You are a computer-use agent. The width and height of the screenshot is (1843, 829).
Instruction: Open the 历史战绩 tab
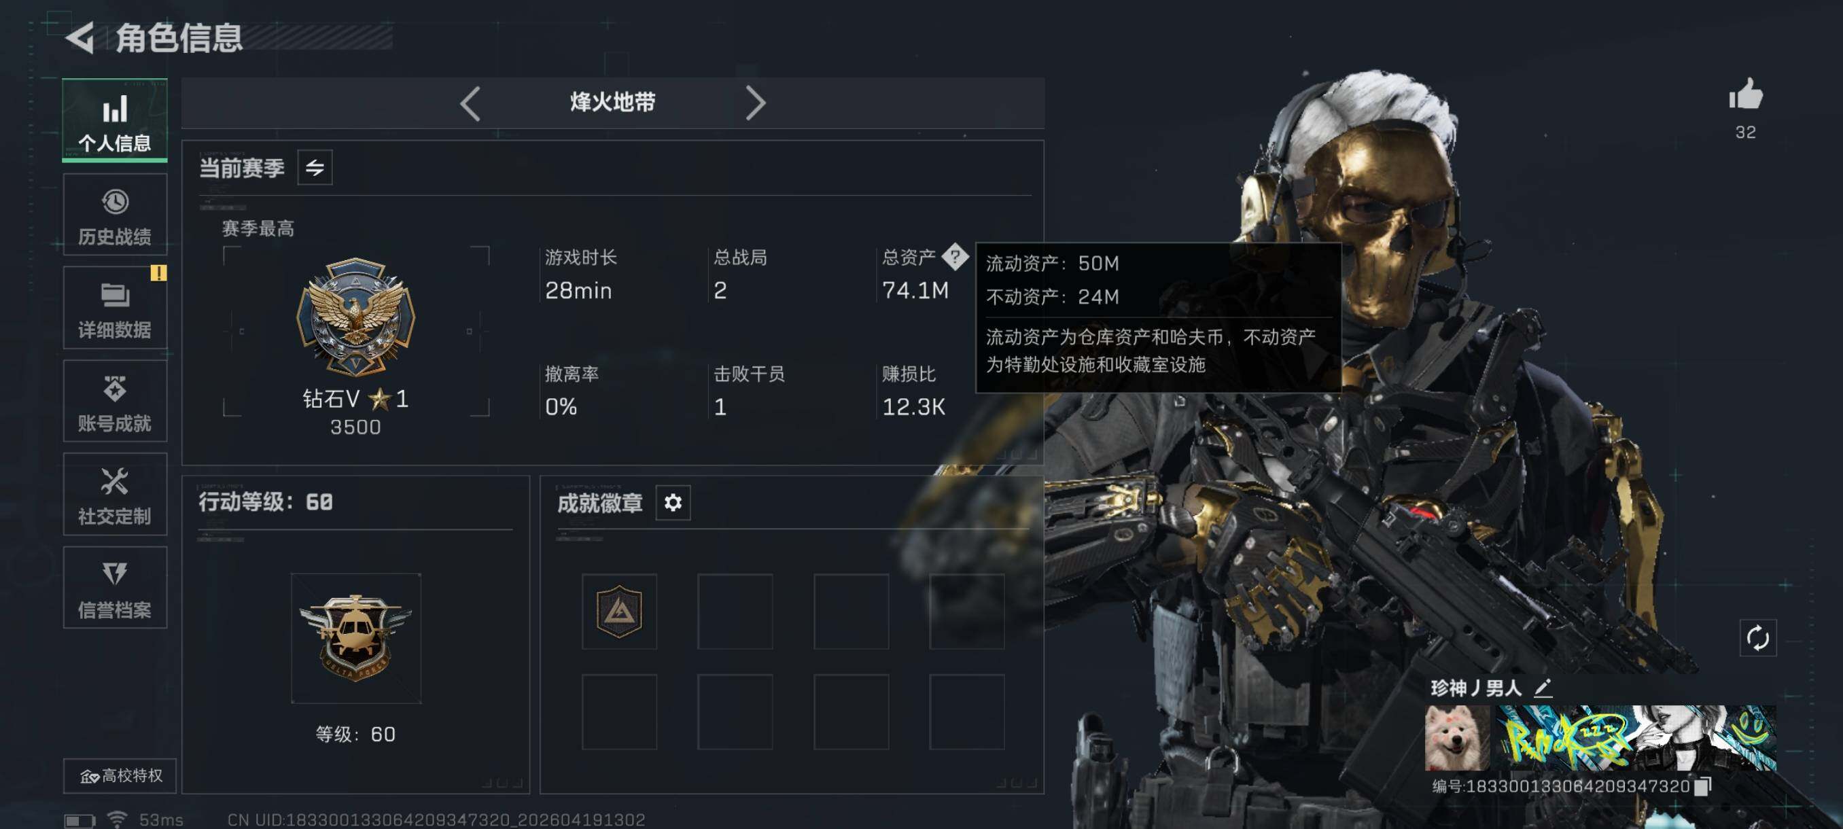coord(116,215)
